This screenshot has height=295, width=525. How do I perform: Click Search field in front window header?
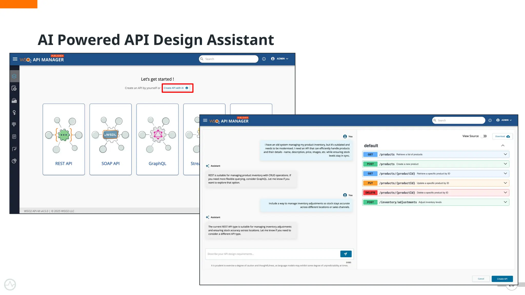459,120
